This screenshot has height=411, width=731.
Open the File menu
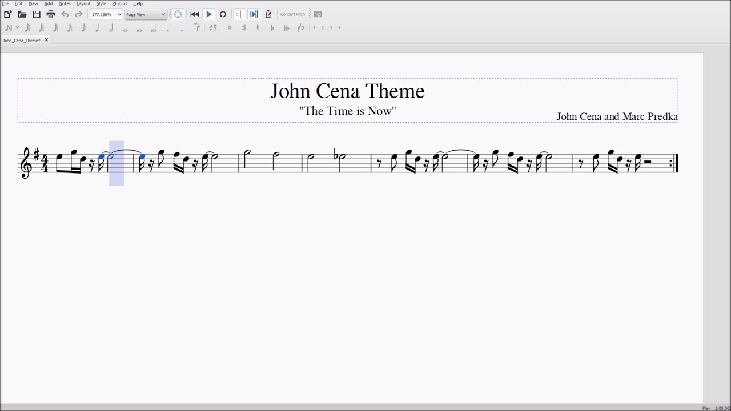click(x=5, y=3)
